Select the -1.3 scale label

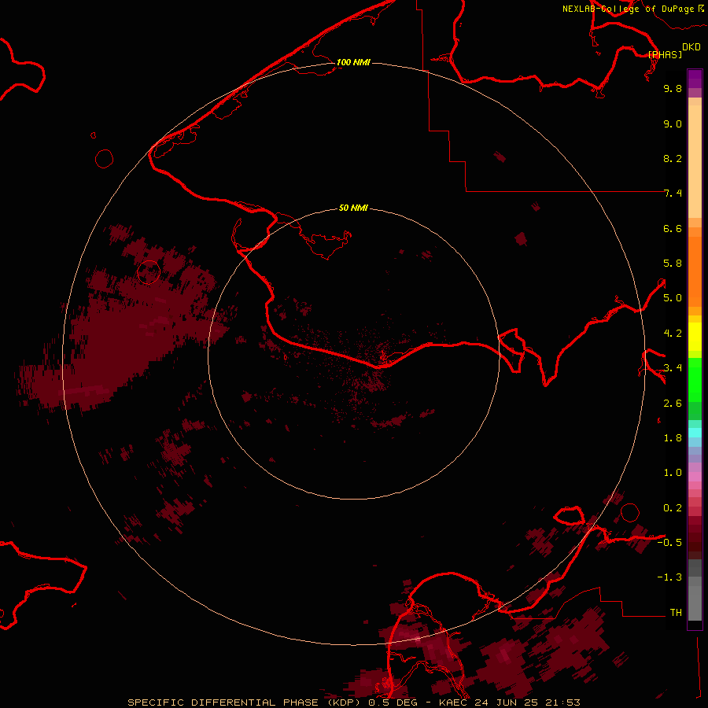click(669, 577)
